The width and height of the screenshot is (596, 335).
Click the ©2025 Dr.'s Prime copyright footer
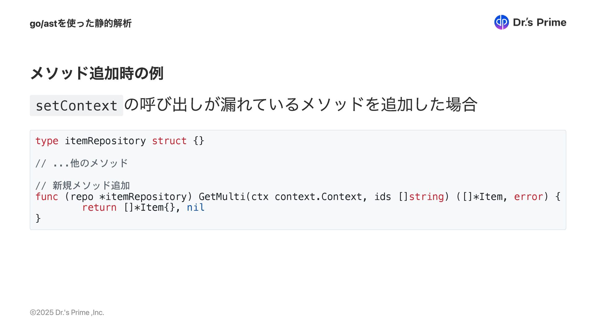click(x=67, y=312)
